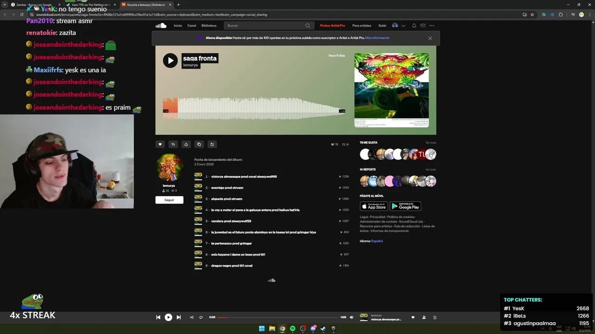
Task: Like current track in bottom player
Action: click(413, 317)
